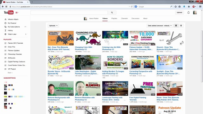Open Correcting Perspective with Photoshop CC title

pyautogui.click(x=141, y=73)
